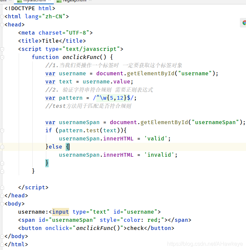
Task: Collapse the if (pattern.test(text)) block fold marker
Action: pyautogui.click(x=2, y=131)
